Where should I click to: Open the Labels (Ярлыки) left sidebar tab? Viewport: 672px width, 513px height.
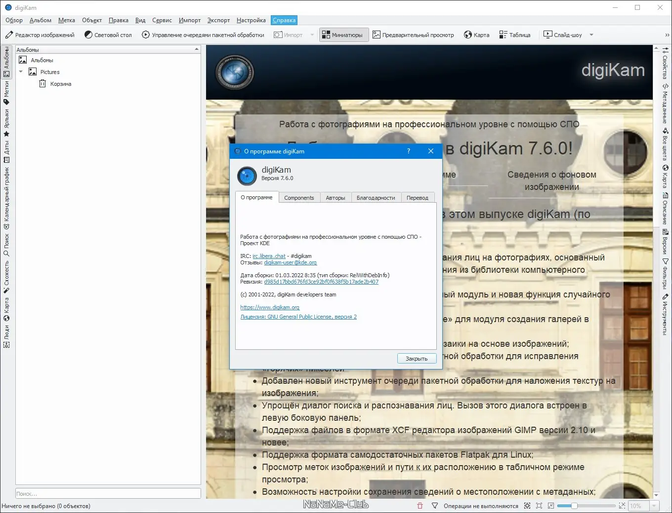point(6,123)
